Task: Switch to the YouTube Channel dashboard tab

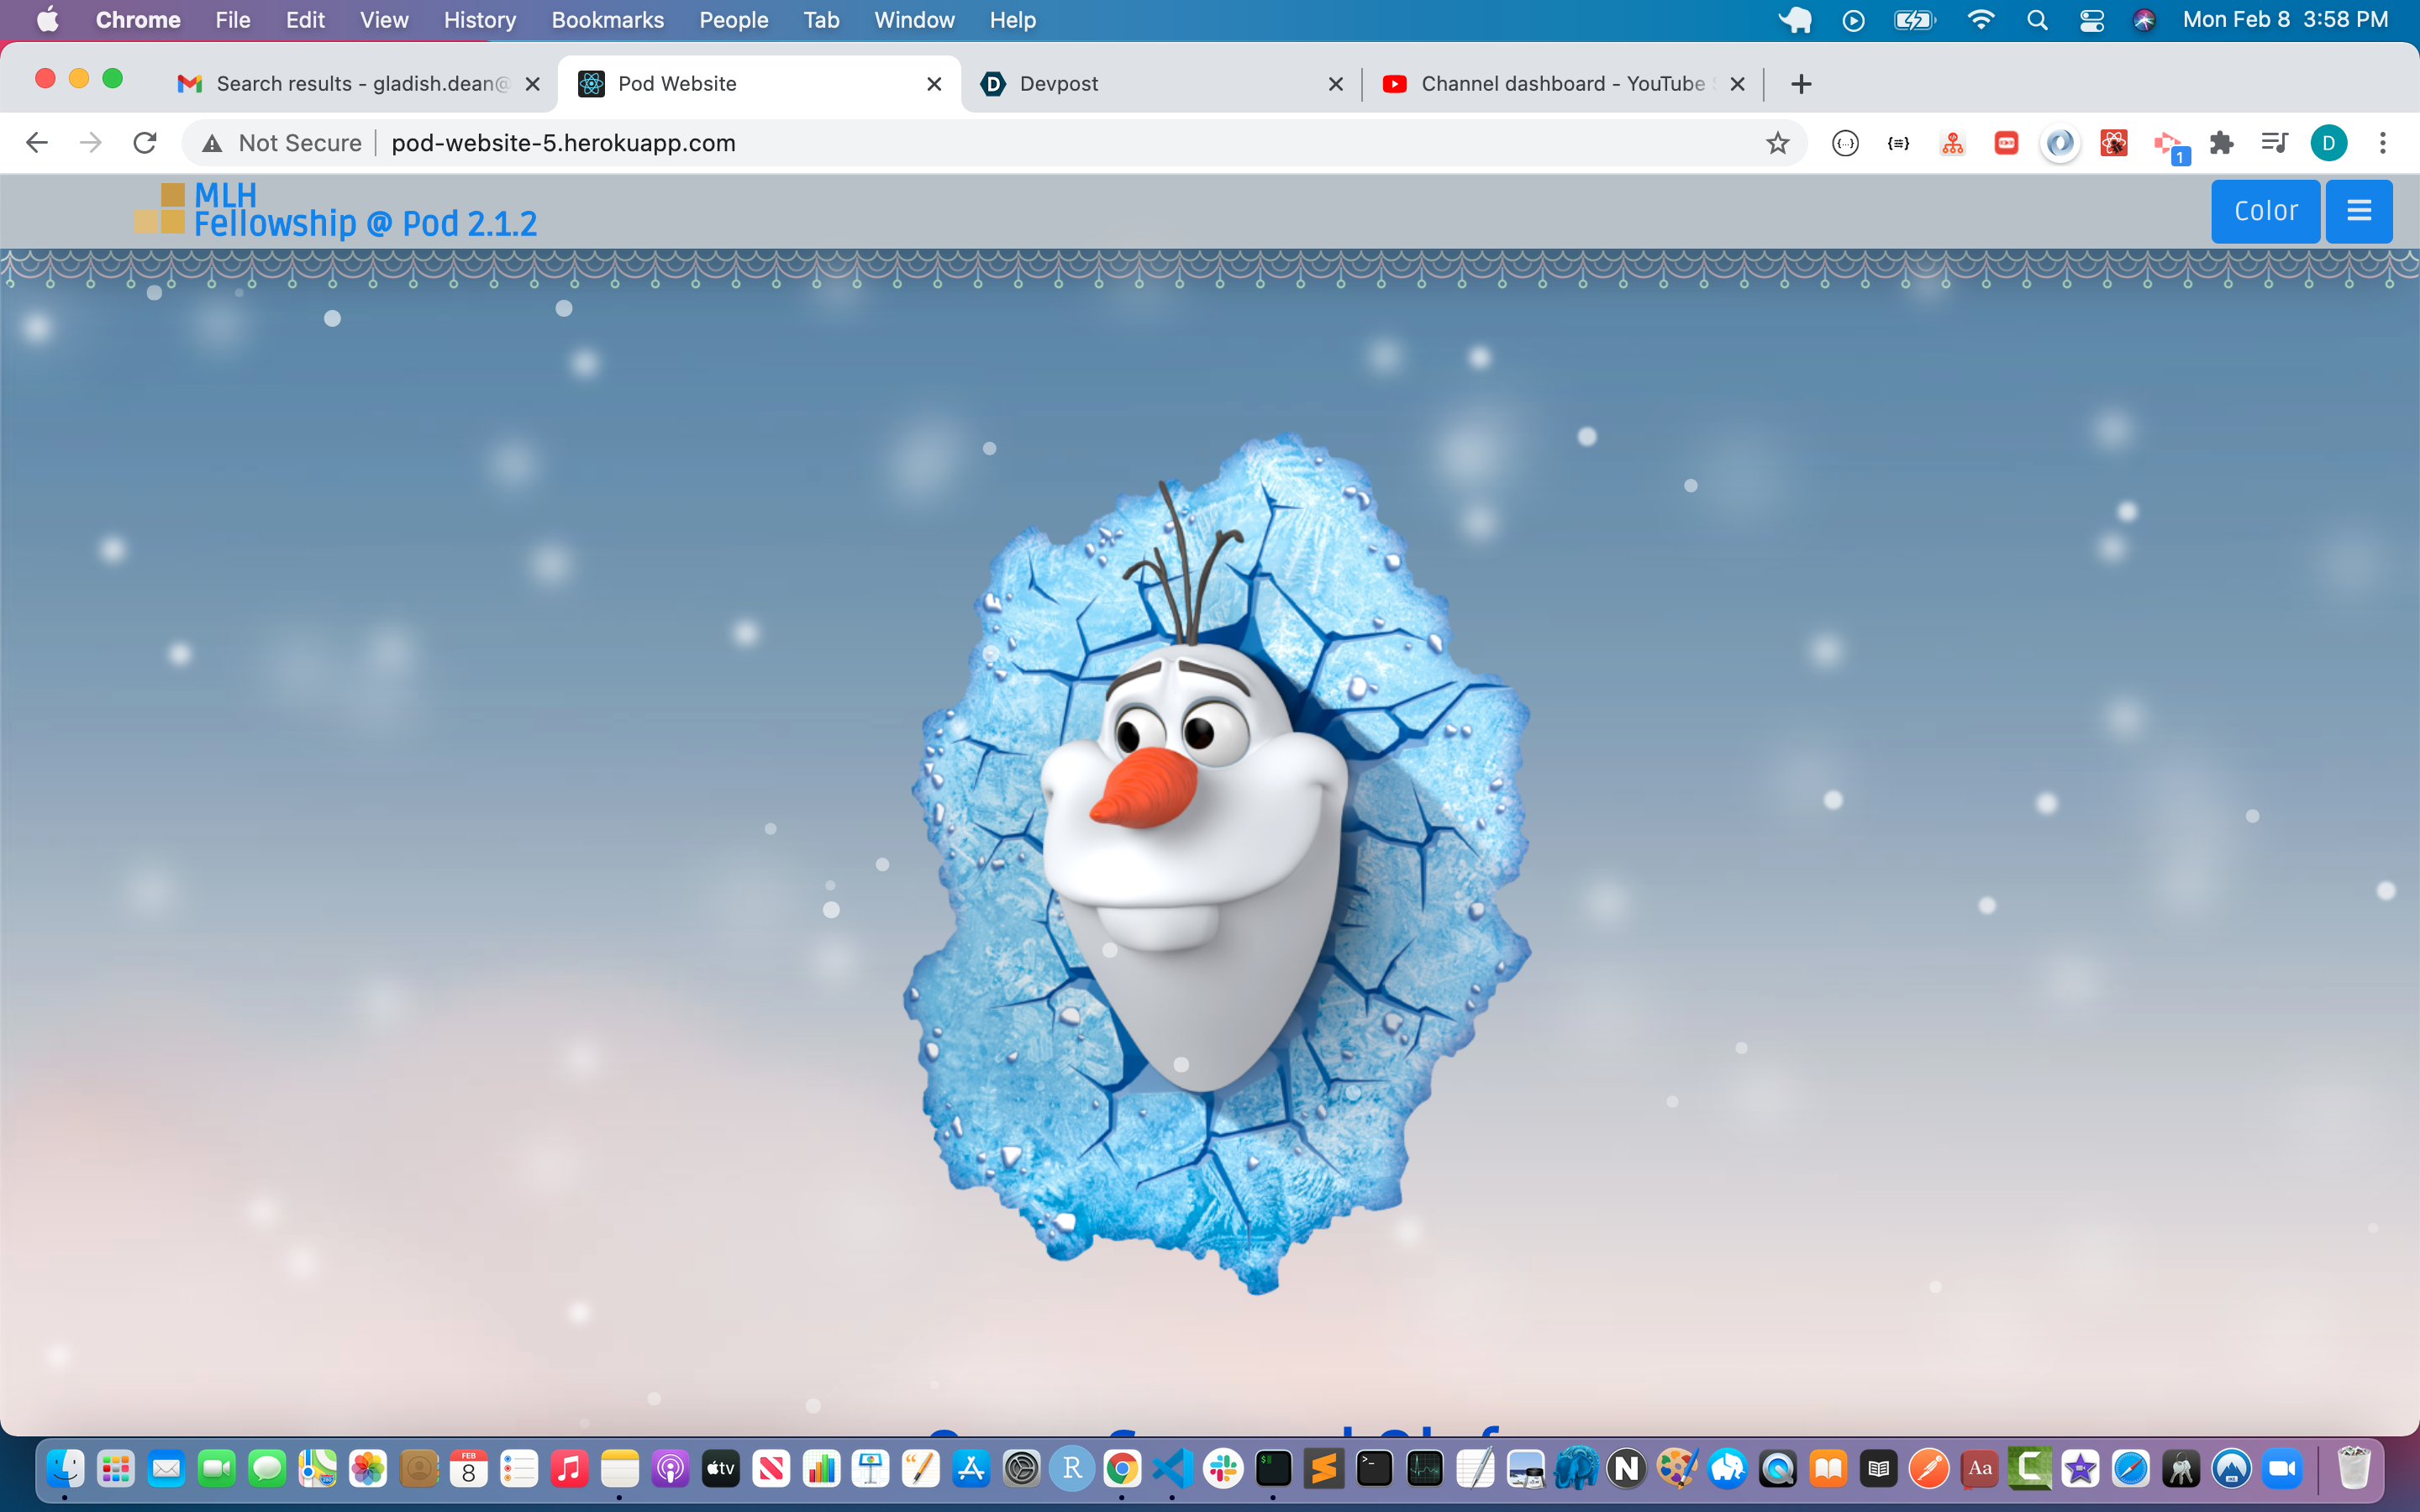Action: [1561, 84]
